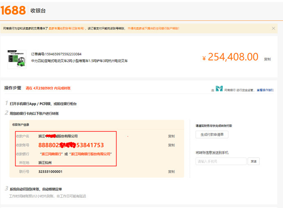Click the red account number 888802…53841753

71,145
